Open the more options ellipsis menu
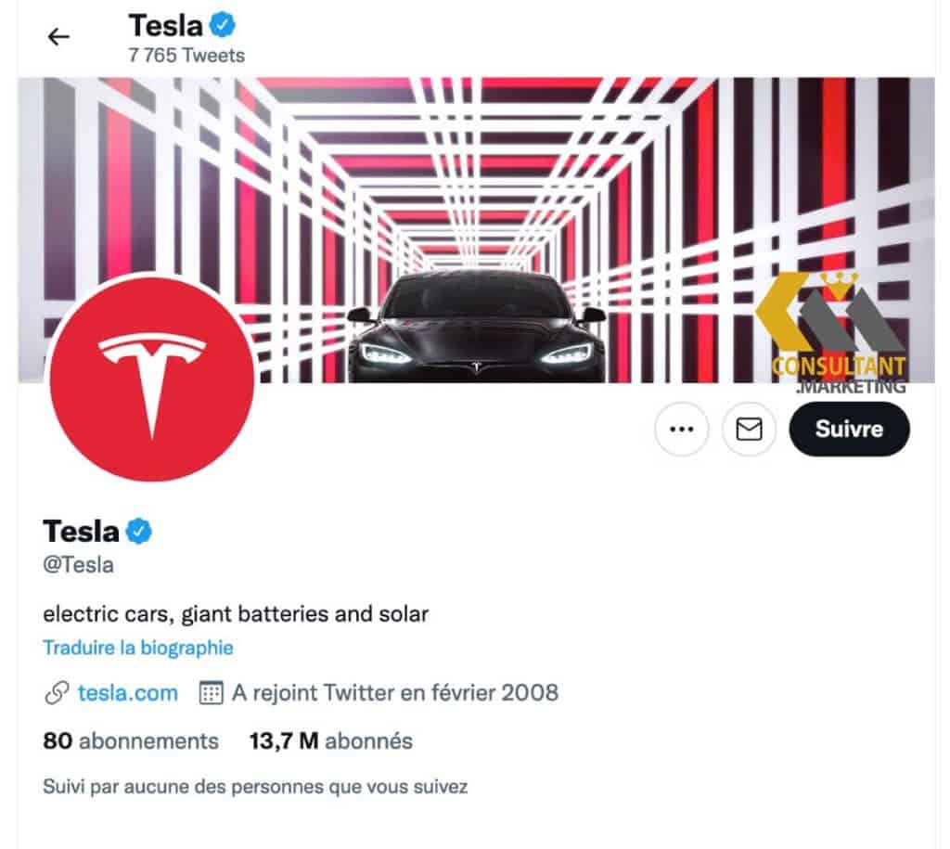Screen dimensions: 950x849 coord(681,429)
